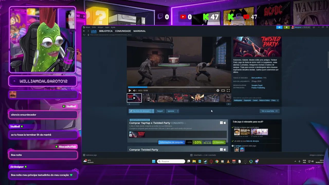Go forward using Steam's forward arrow
329x185 pixels.
(x=88, y=31)
